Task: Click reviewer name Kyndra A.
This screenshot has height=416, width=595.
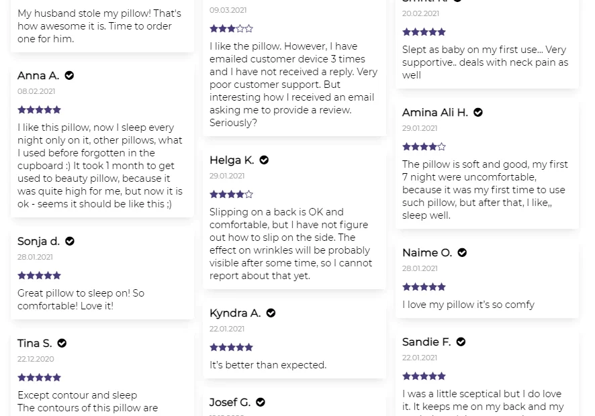Action: click(235, 313)
